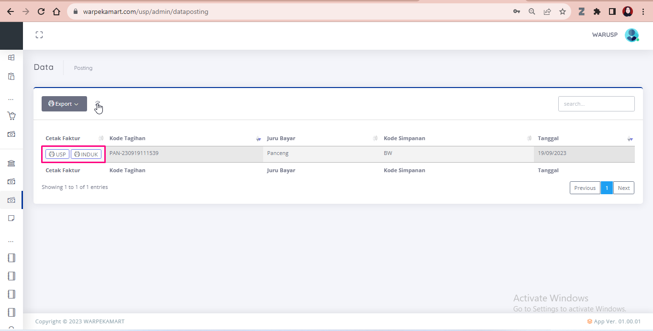
Task: Go back in browser history
Action: [x=11, y=11]
